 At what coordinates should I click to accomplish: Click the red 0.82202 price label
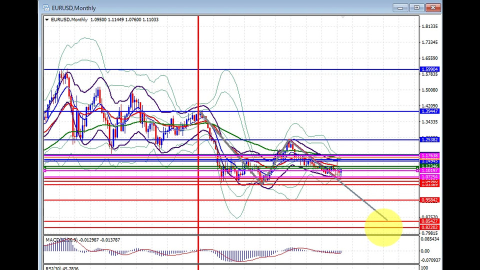[429, 227]
